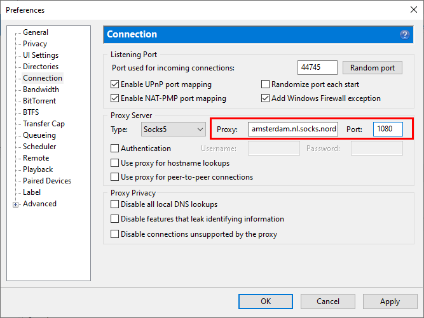Select the General preferences category

(x=36, y=32)
